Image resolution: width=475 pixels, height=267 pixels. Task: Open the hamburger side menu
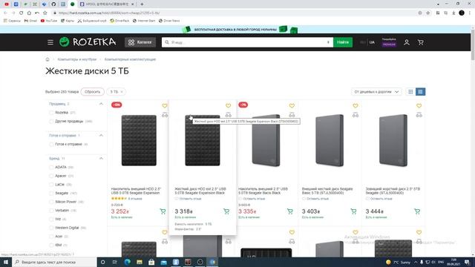click(x=50, y=42)
